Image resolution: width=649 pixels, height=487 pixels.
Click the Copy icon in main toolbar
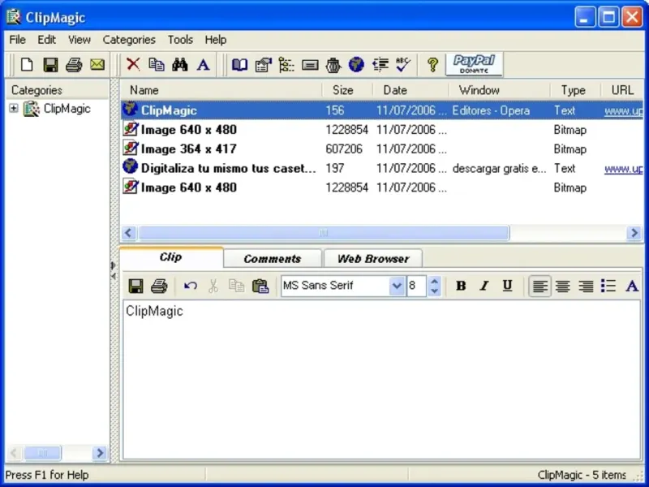157,64
